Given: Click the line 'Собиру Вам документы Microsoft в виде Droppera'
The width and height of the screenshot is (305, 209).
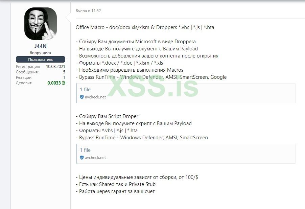Looking at the screenshot, I should point(136,42).
